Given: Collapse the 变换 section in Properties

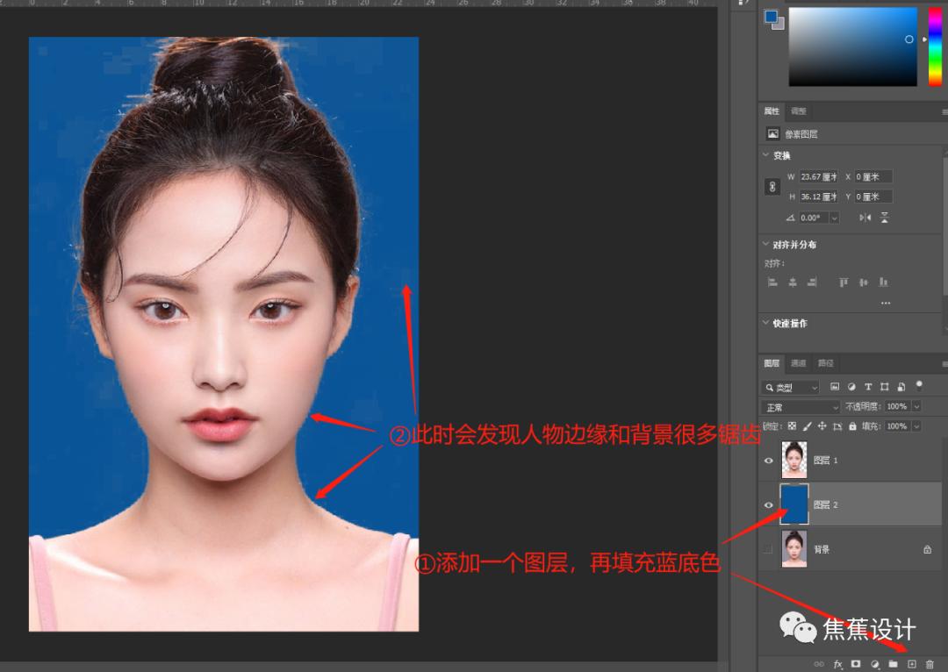Looking at the screenshot, I should pyautogui.click(x=765, y=154).
